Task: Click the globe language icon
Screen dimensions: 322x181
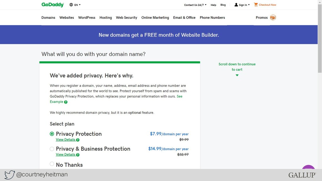Action: point(71,5)
